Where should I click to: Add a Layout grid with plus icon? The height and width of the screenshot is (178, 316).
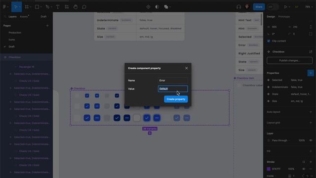pos(311,123)
